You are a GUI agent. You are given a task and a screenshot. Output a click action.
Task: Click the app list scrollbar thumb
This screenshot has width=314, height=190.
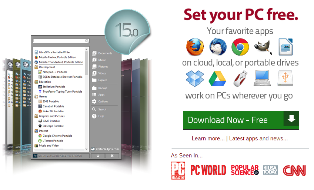point(87,63)
